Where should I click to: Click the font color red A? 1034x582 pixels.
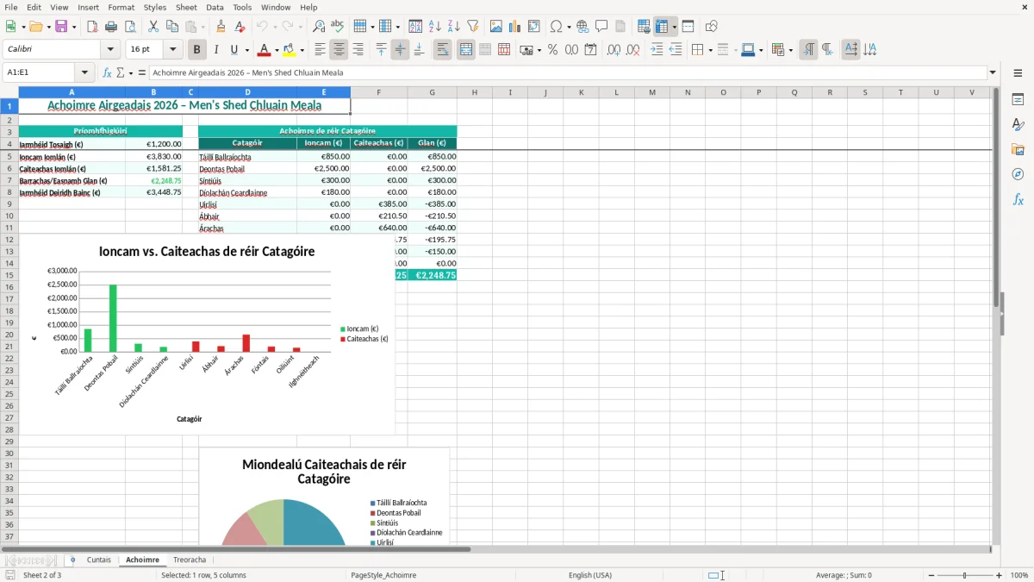265,50
